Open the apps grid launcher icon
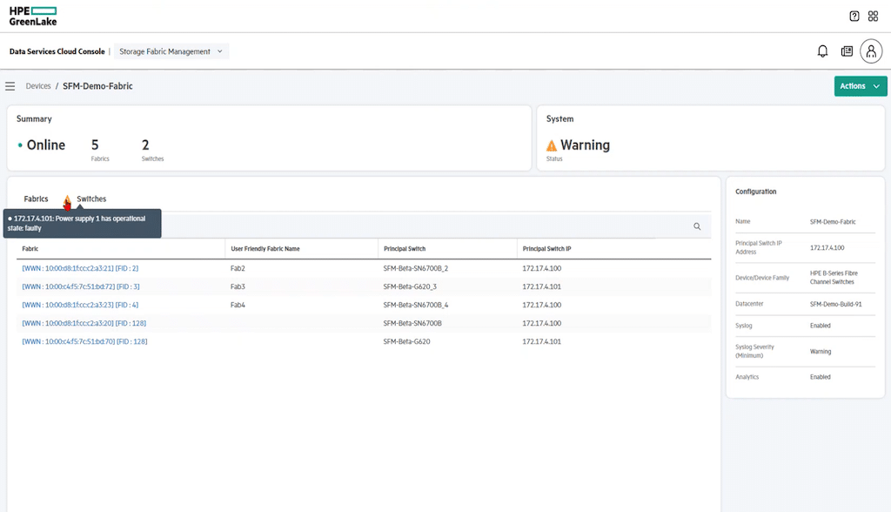The height and width of the screenshot is (512, 891). [874, 16]
